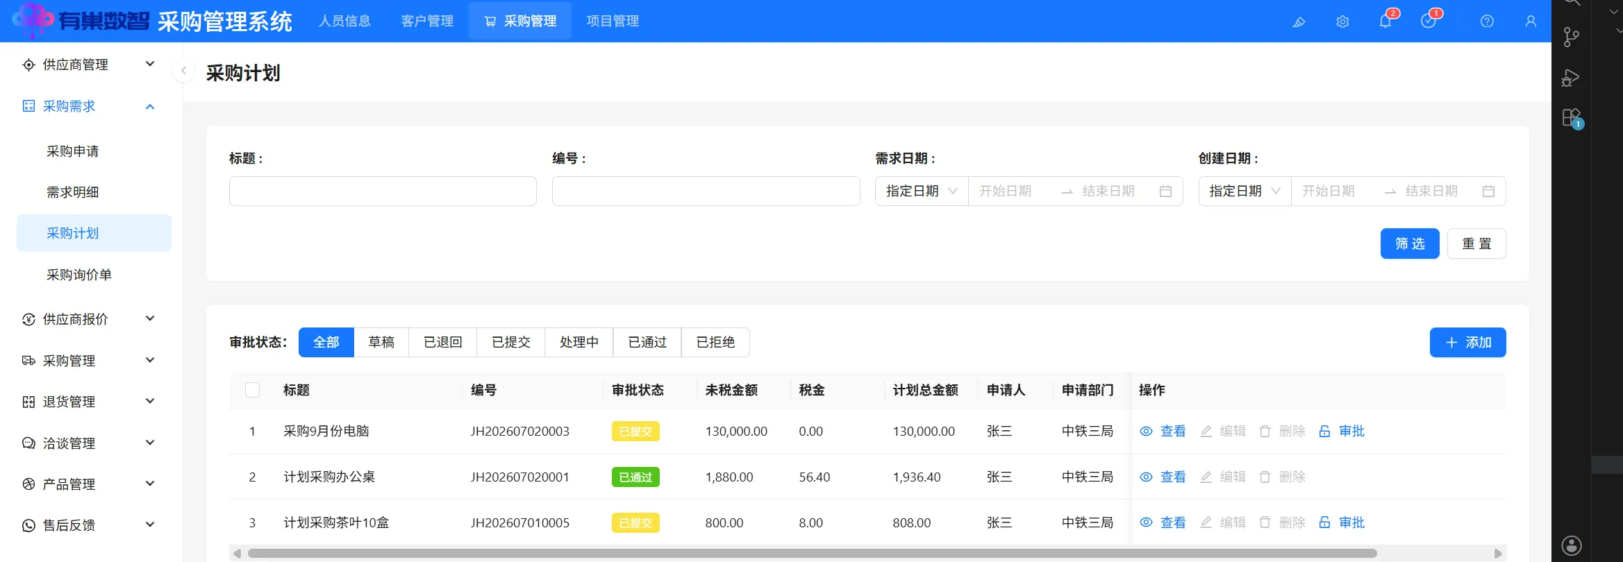The width and height of the screenshot is (1623, 562).
Task: Expand 退货管理 sidebar menu
Action: [x=94, y=402]
